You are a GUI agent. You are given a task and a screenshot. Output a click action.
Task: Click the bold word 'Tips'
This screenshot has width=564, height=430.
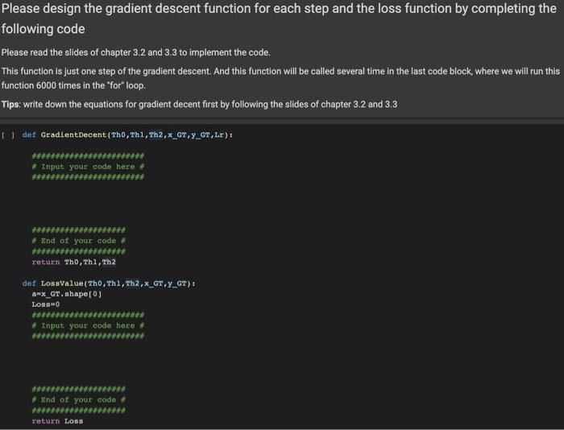click(10, 104)
